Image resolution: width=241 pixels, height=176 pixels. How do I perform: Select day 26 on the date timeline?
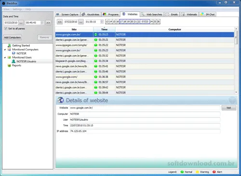point(158,22)
